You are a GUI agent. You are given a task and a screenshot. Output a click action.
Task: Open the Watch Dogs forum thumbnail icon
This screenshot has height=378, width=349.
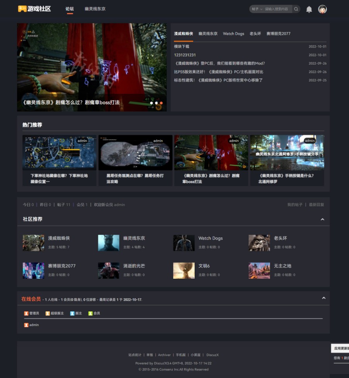click(184, 243)
